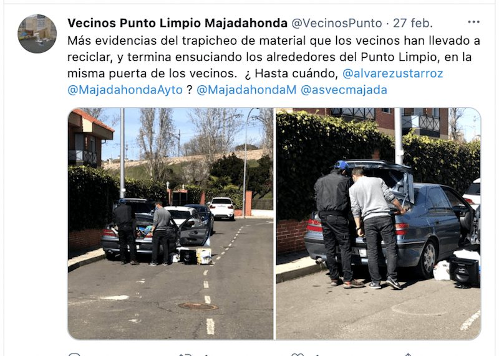The height and width of the screenshot is (356, 499).
Task: Open the @MajadahondaAyto mention
Action: (x=125, y=90)
